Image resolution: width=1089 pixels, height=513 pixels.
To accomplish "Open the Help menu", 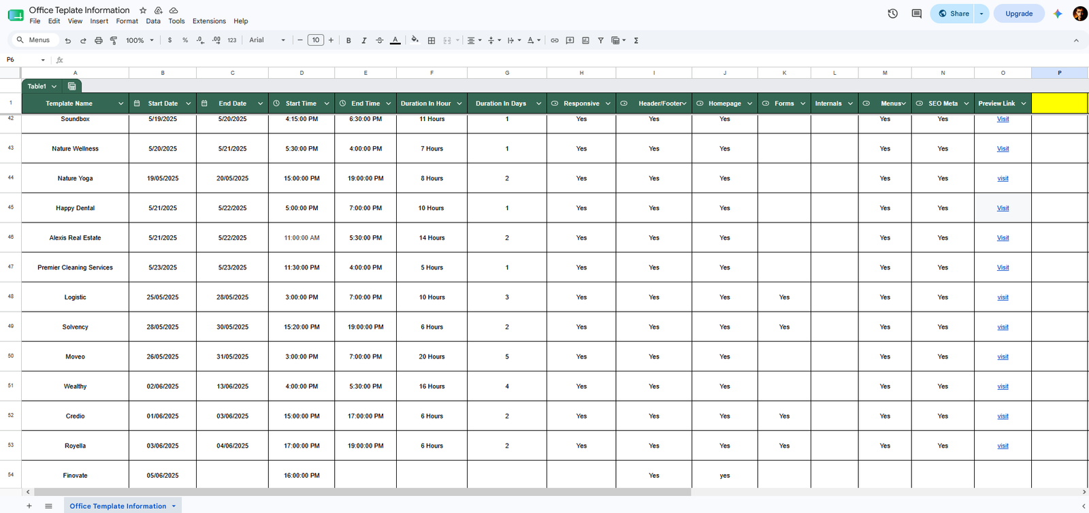I will click(x=241, y=21).
